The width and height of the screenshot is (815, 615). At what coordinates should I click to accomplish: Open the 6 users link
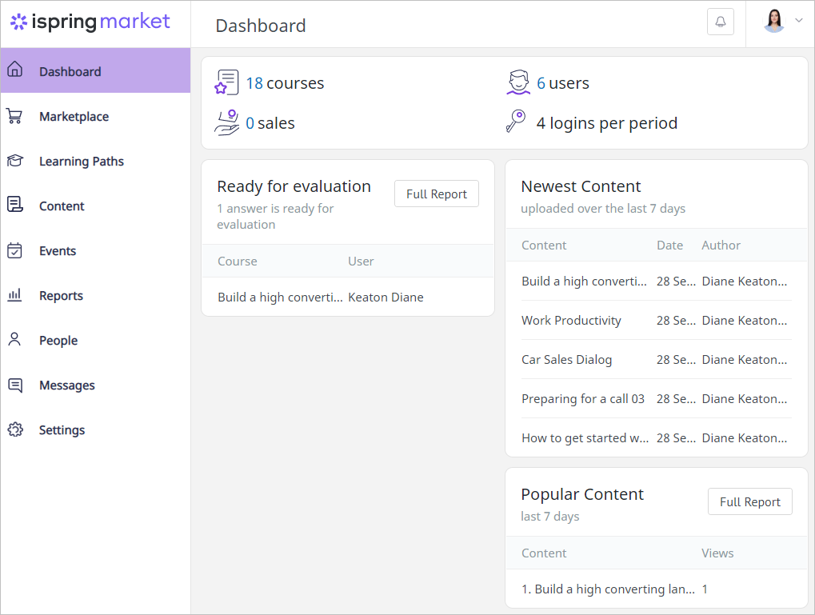coord(563,83)
